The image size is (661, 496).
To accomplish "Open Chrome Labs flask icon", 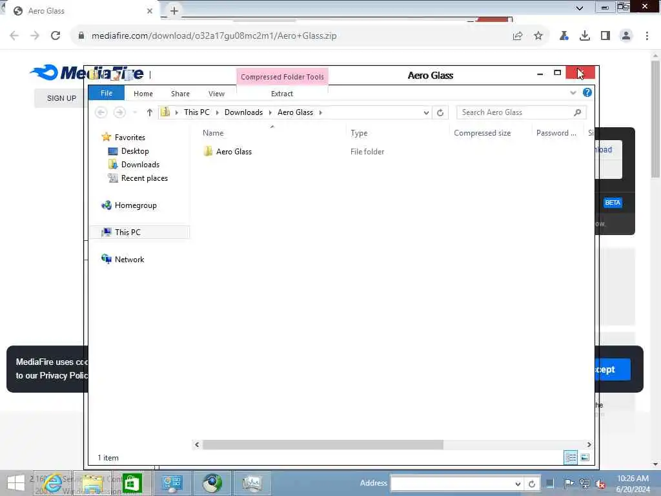I will pos(564,36).
